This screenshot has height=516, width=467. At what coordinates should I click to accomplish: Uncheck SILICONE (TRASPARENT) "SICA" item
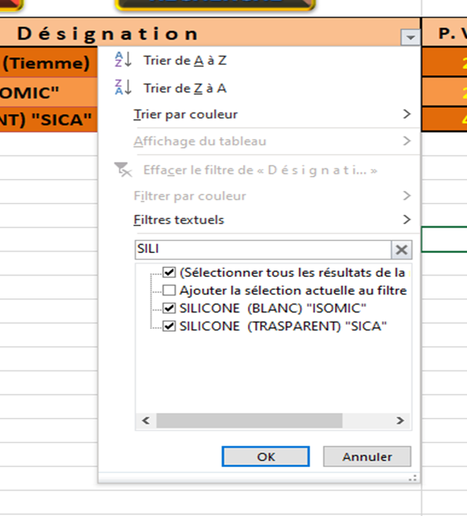pyautogui.click(x=169, y=327)
